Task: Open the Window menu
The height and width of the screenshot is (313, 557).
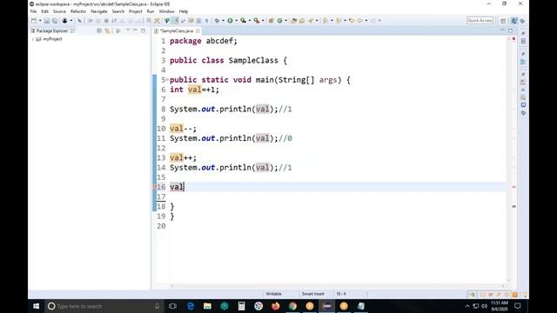Action: (166, 11)
